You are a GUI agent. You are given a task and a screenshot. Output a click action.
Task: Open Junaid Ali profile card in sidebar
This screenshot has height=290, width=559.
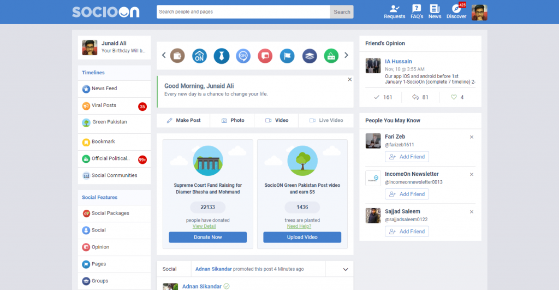114,48
